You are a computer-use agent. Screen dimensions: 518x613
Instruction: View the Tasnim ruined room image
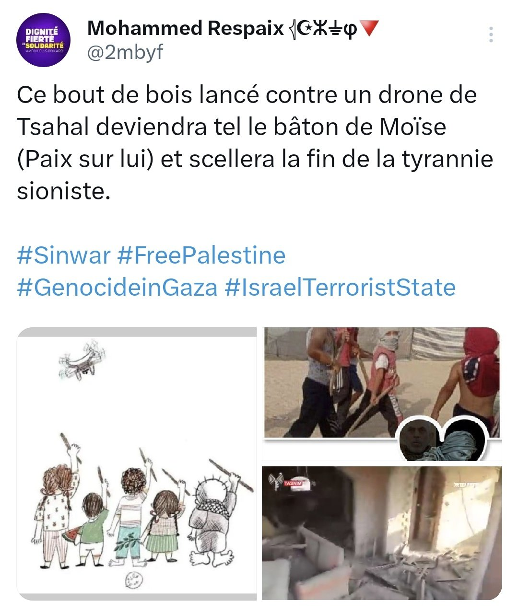point(382,533)
